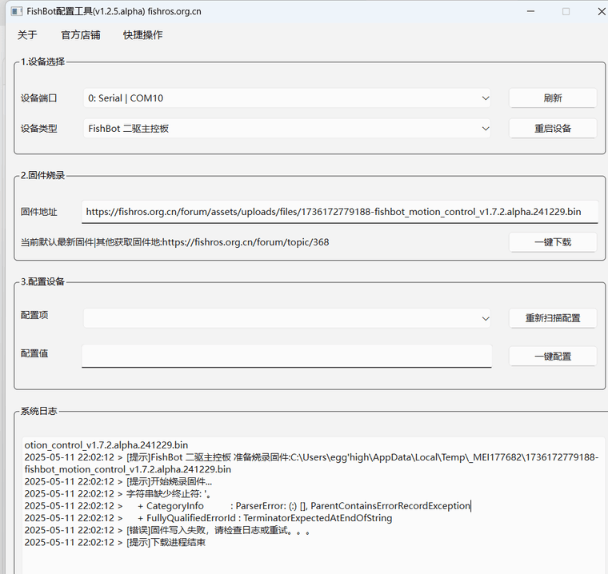Click the 固件地址 label

point(38,212)
